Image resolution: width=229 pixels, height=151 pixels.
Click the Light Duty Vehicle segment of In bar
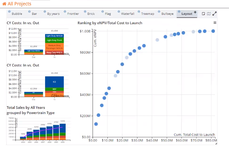[54, 36]
